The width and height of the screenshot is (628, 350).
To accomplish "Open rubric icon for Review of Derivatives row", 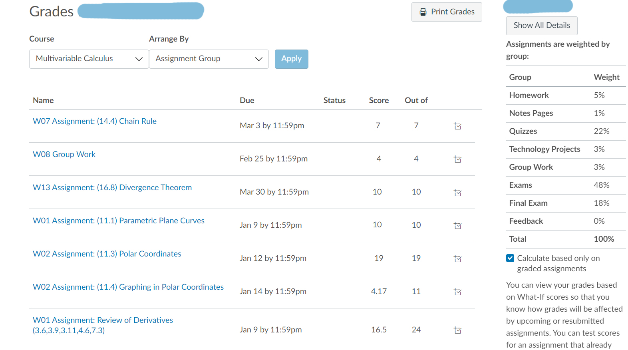I will tap(457, 330).
